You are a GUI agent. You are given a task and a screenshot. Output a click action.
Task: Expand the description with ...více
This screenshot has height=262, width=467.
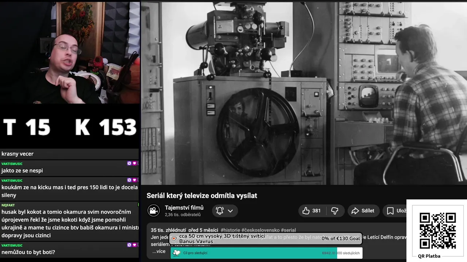coord(159,251)
